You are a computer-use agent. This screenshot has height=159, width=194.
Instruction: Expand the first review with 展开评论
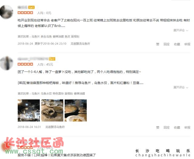pos(181,30)
